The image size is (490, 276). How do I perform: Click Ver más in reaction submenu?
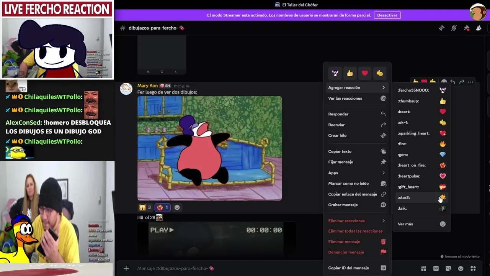(421, 224)
